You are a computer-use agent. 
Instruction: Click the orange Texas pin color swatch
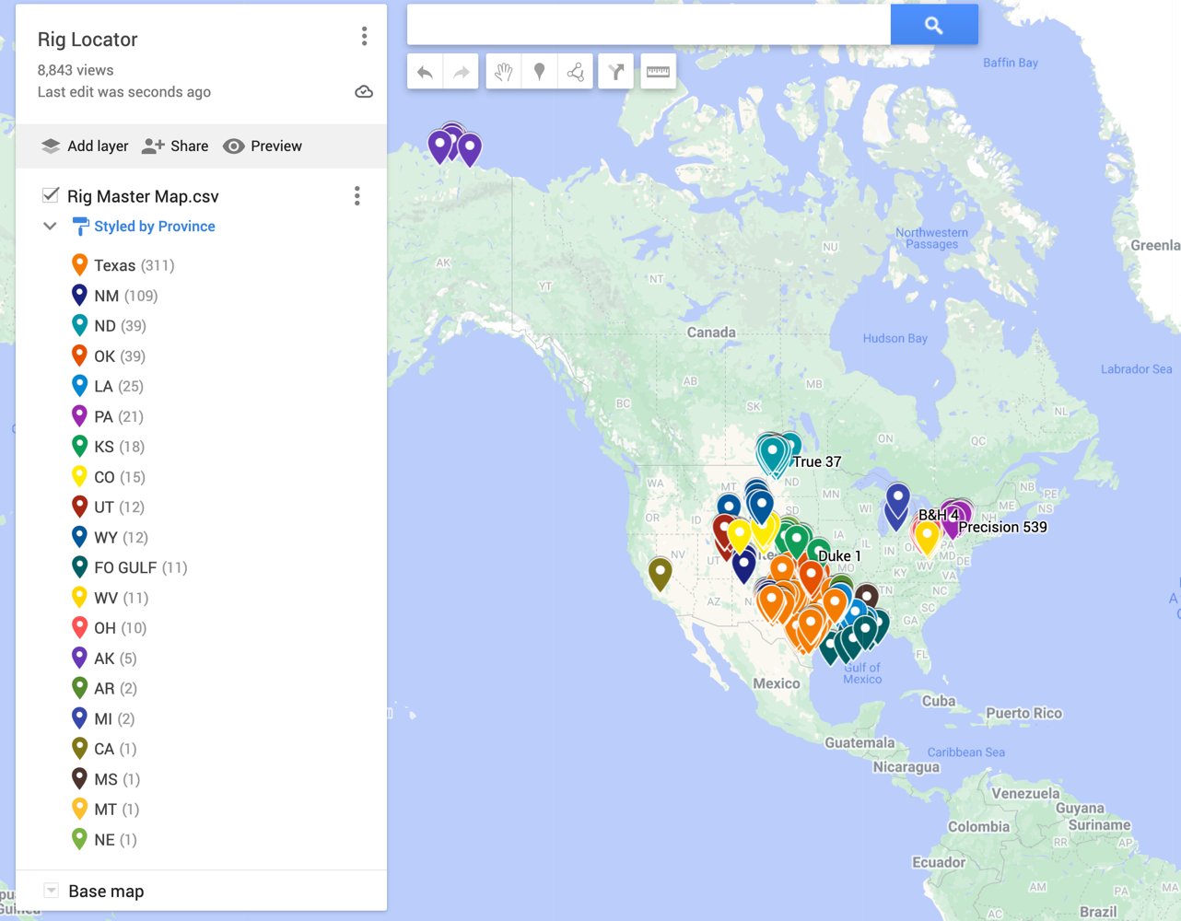[79, 264]
